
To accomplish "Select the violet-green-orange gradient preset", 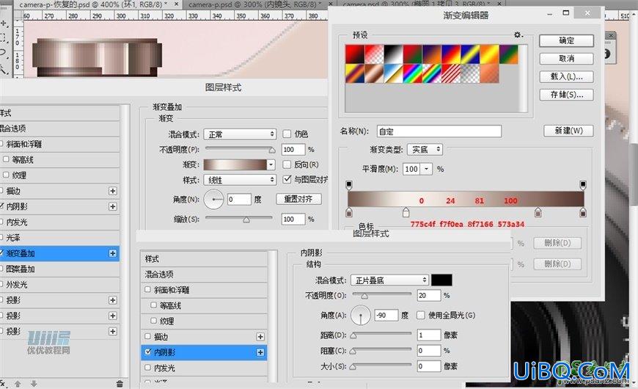I will pos(508,54).
